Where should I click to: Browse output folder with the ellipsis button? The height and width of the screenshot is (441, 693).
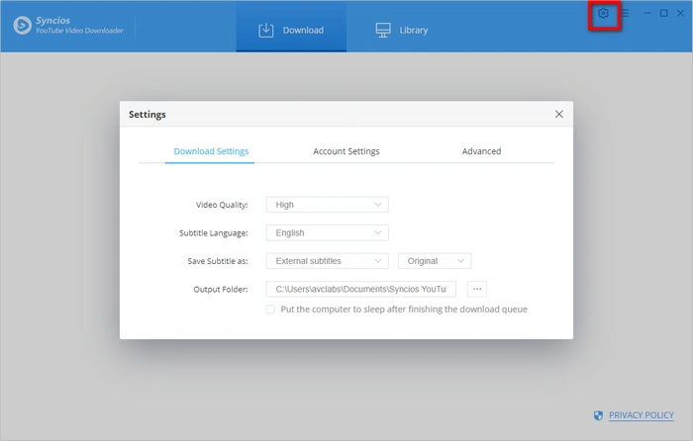coord(476,289)
